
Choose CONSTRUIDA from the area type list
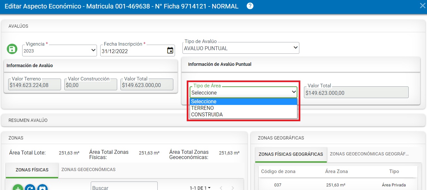tap(207, 114)
